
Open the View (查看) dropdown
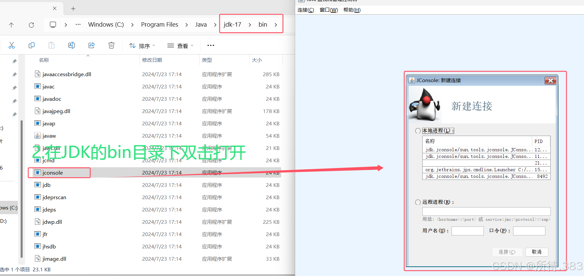click(x=180, y=46)
